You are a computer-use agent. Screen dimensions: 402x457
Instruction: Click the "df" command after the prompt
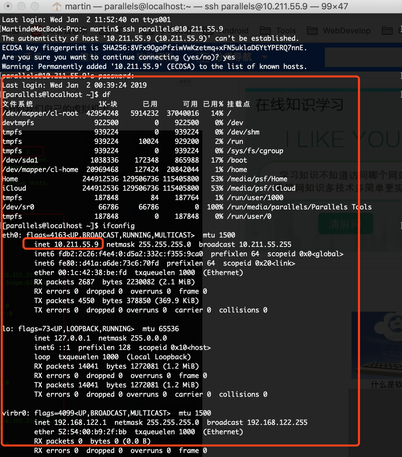[x=107, y=95]
